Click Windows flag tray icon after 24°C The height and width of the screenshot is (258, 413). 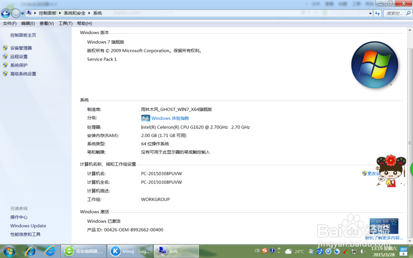[x=311, y=251]
